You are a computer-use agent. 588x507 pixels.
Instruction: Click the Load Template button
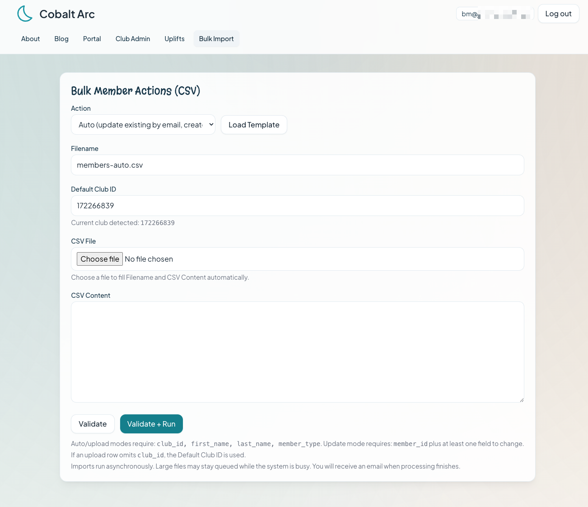click(x=254, y=125)
